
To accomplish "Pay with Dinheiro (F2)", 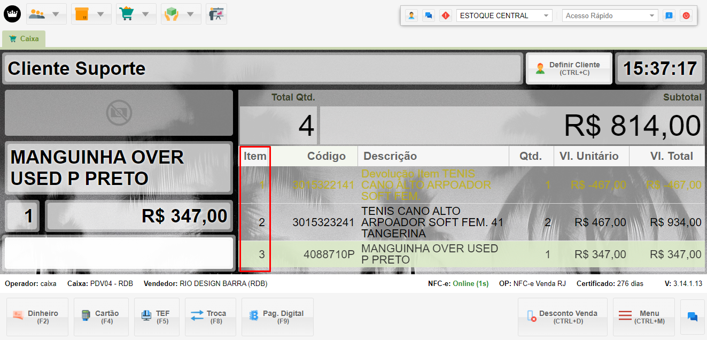I will [37, 317].
